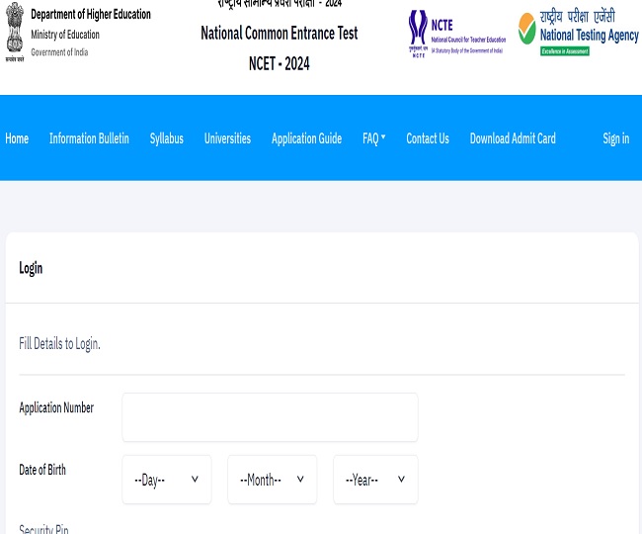This screenshot has height=534, width=642.
Task: Click the National Common Entrance Test heading
Action: coord(279,34)
